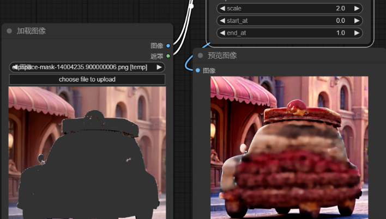Collapse the 加载图像 node via its grey dot

click(9, 31)
